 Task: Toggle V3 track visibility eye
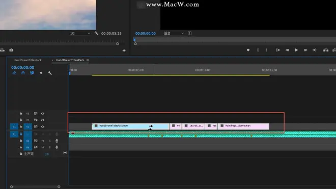[43, 114]
